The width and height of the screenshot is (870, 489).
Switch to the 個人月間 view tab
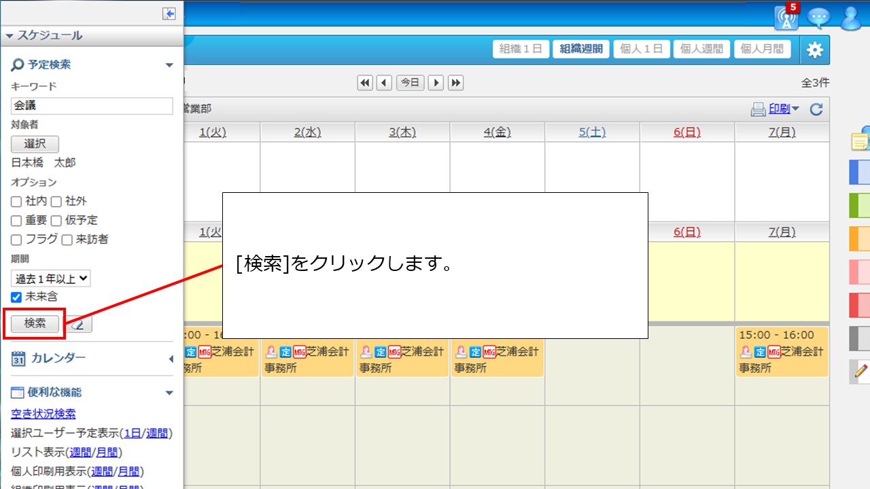(762, 48)
